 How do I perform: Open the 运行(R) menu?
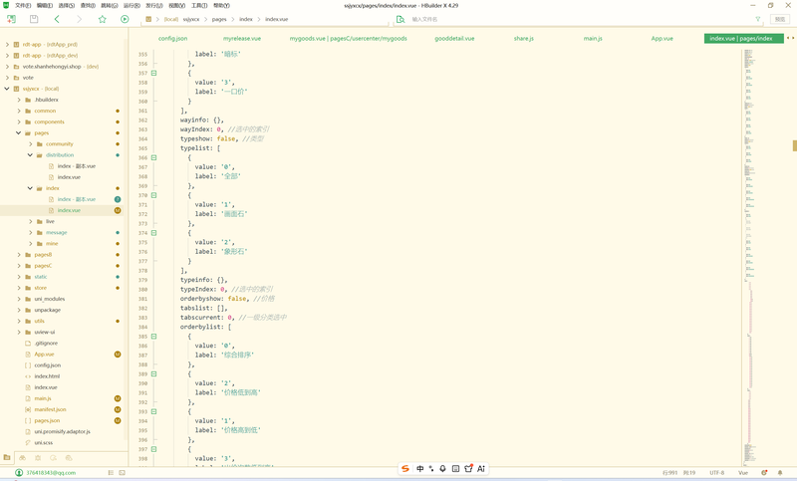point(132,6)
